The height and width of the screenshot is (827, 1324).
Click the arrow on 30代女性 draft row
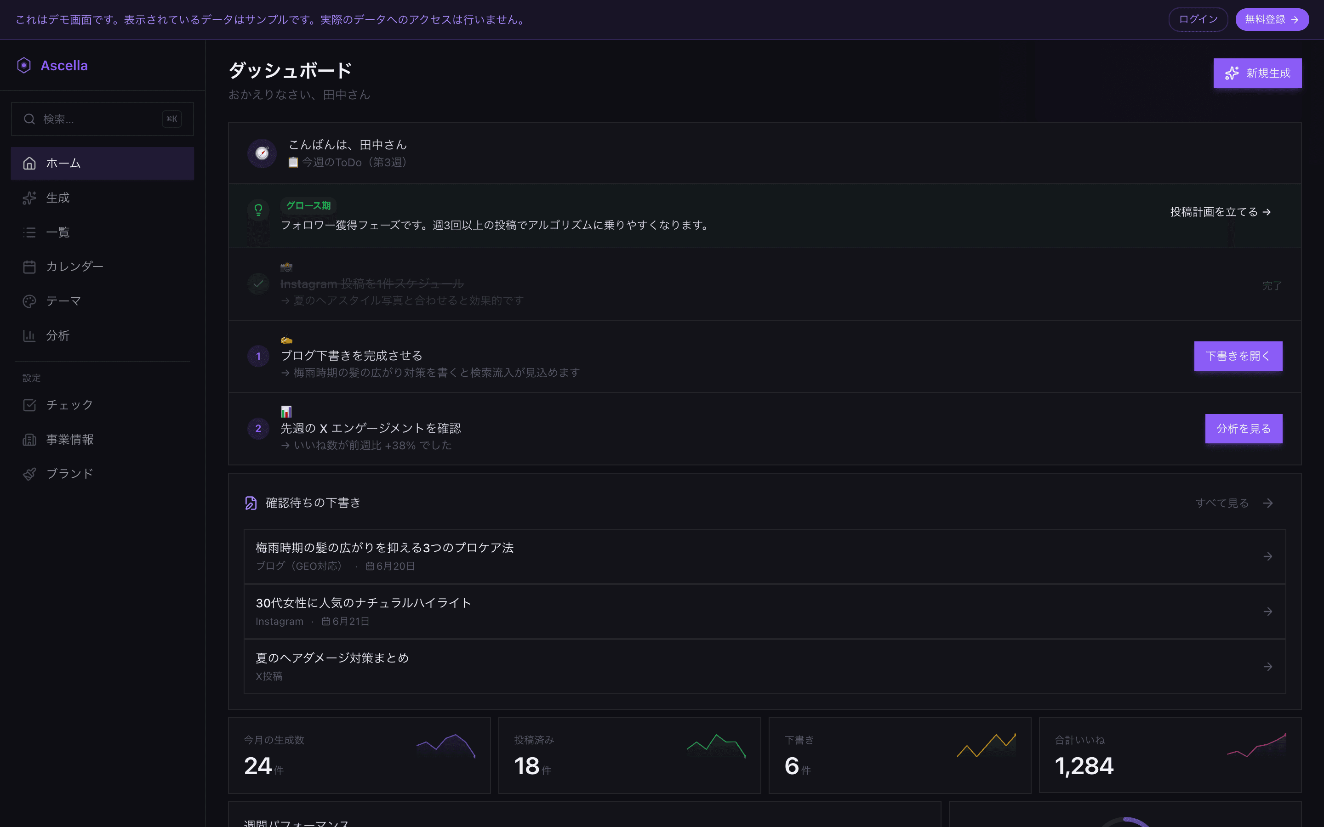click(x=1267, y=612)
